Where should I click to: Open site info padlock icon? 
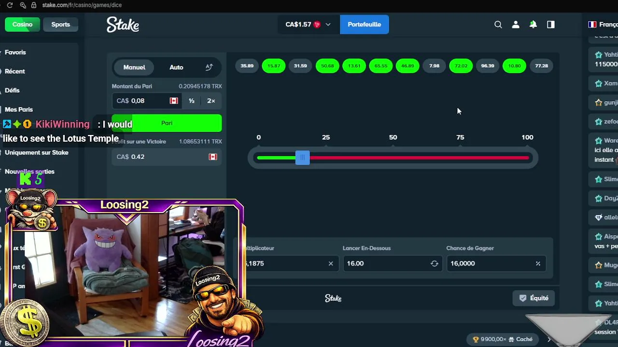coord(34,5)
